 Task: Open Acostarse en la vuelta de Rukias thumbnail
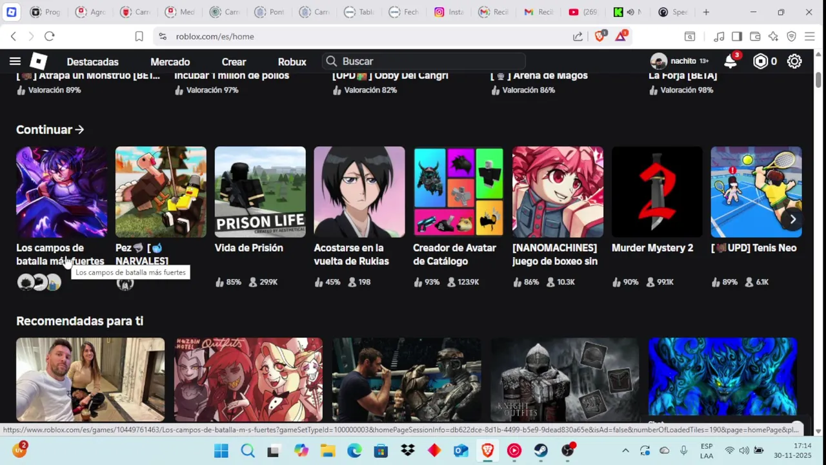point(359,192)
